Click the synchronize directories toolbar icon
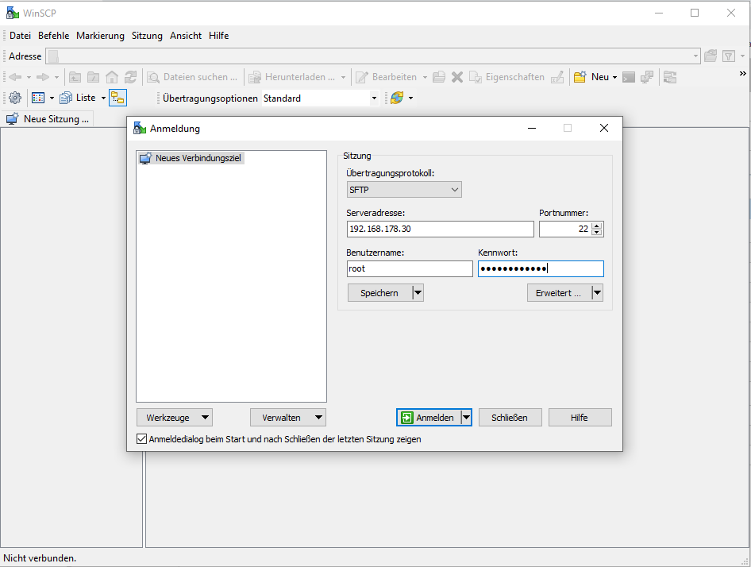The height and width of the screenshot is (567, 751). click(670, 77)
